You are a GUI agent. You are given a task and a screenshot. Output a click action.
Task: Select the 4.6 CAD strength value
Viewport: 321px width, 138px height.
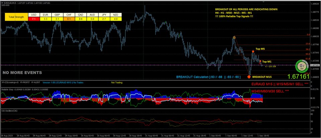(81, 19)
